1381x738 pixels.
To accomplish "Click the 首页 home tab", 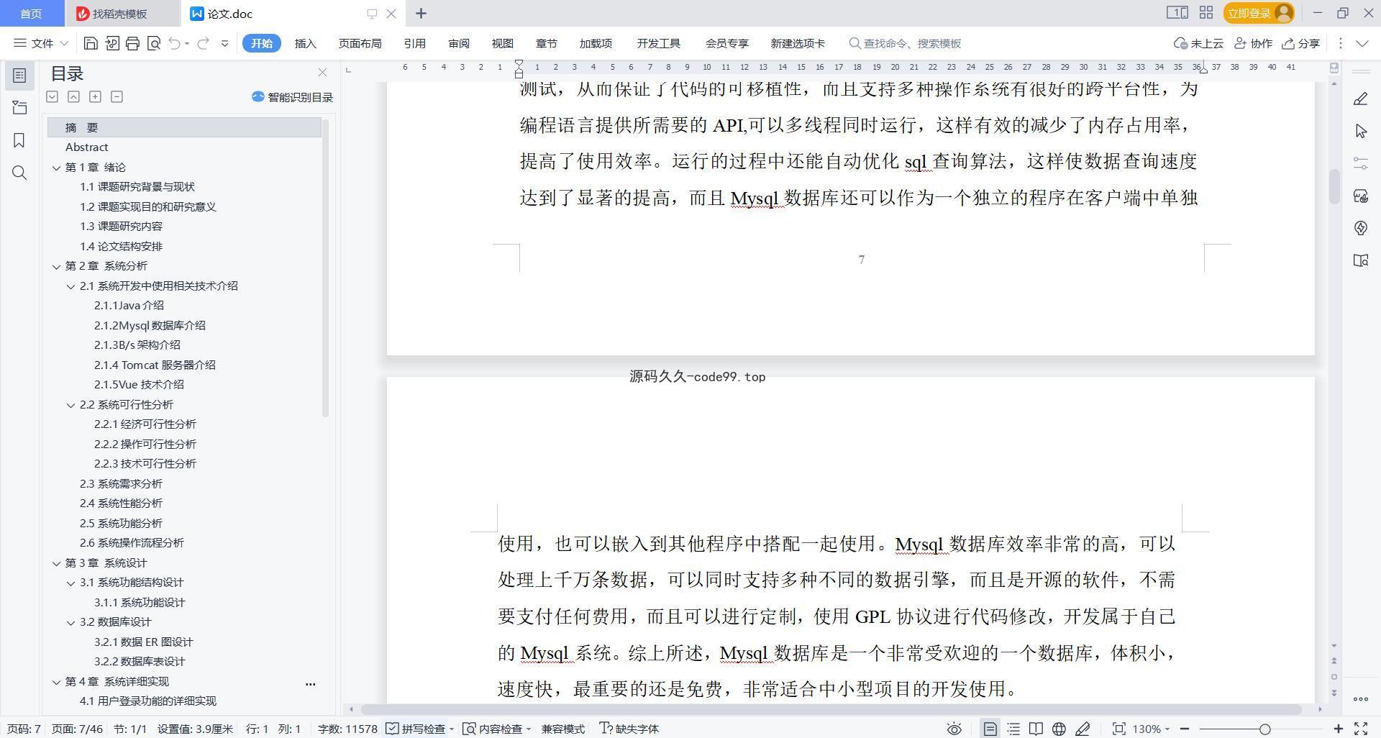I will [x=31, y=14].
